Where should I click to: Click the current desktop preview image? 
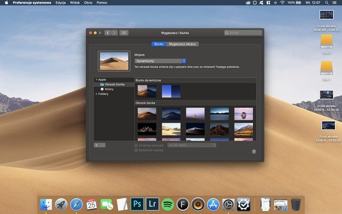(x=114, y=61)
